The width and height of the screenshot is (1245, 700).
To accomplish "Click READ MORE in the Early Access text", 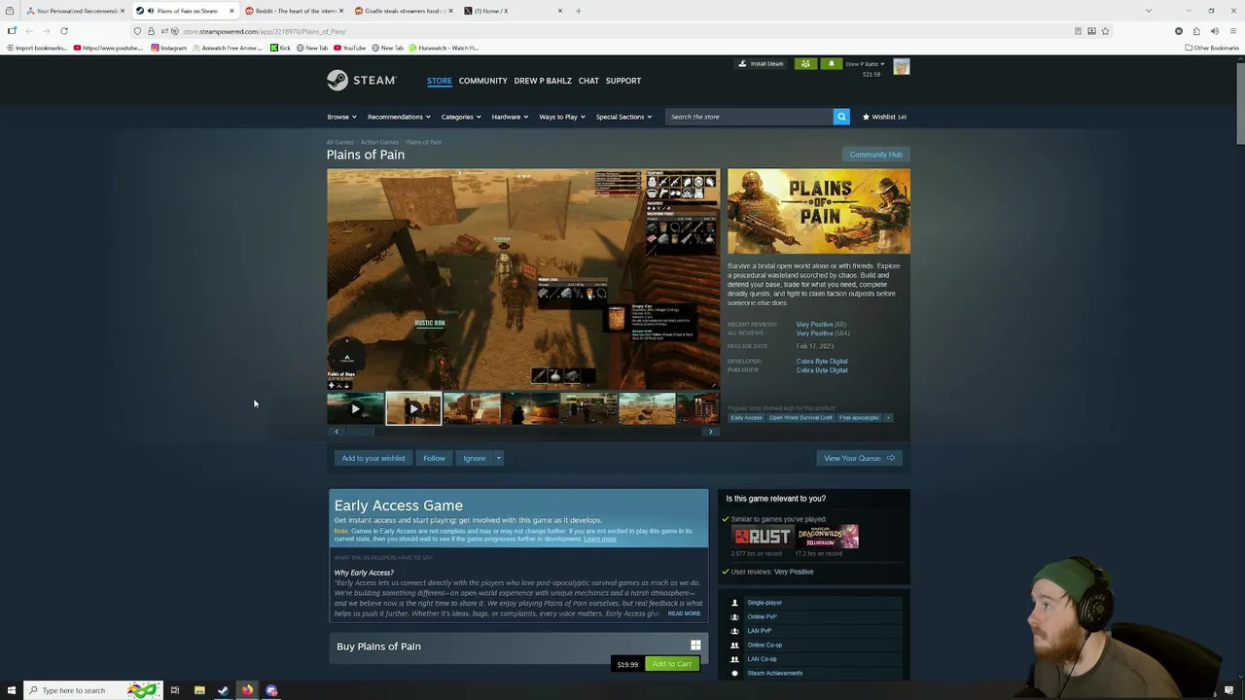I will point(684,613).
